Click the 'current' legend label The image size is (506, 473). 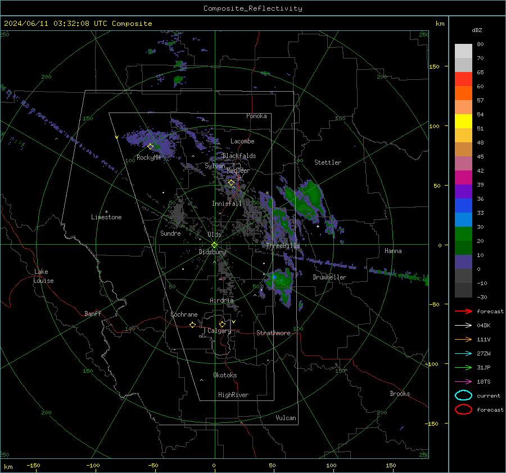tap(489, 395)
